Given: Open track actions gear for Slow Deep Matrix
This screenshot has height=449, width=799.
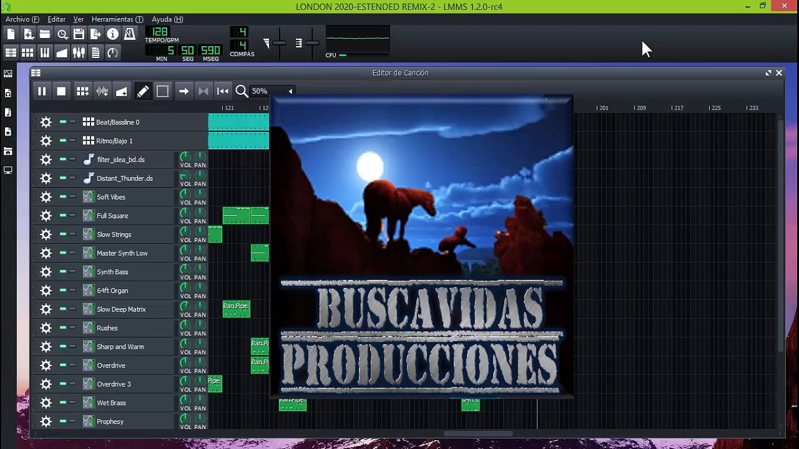Looking at the screenshot, I should [46, 309].
